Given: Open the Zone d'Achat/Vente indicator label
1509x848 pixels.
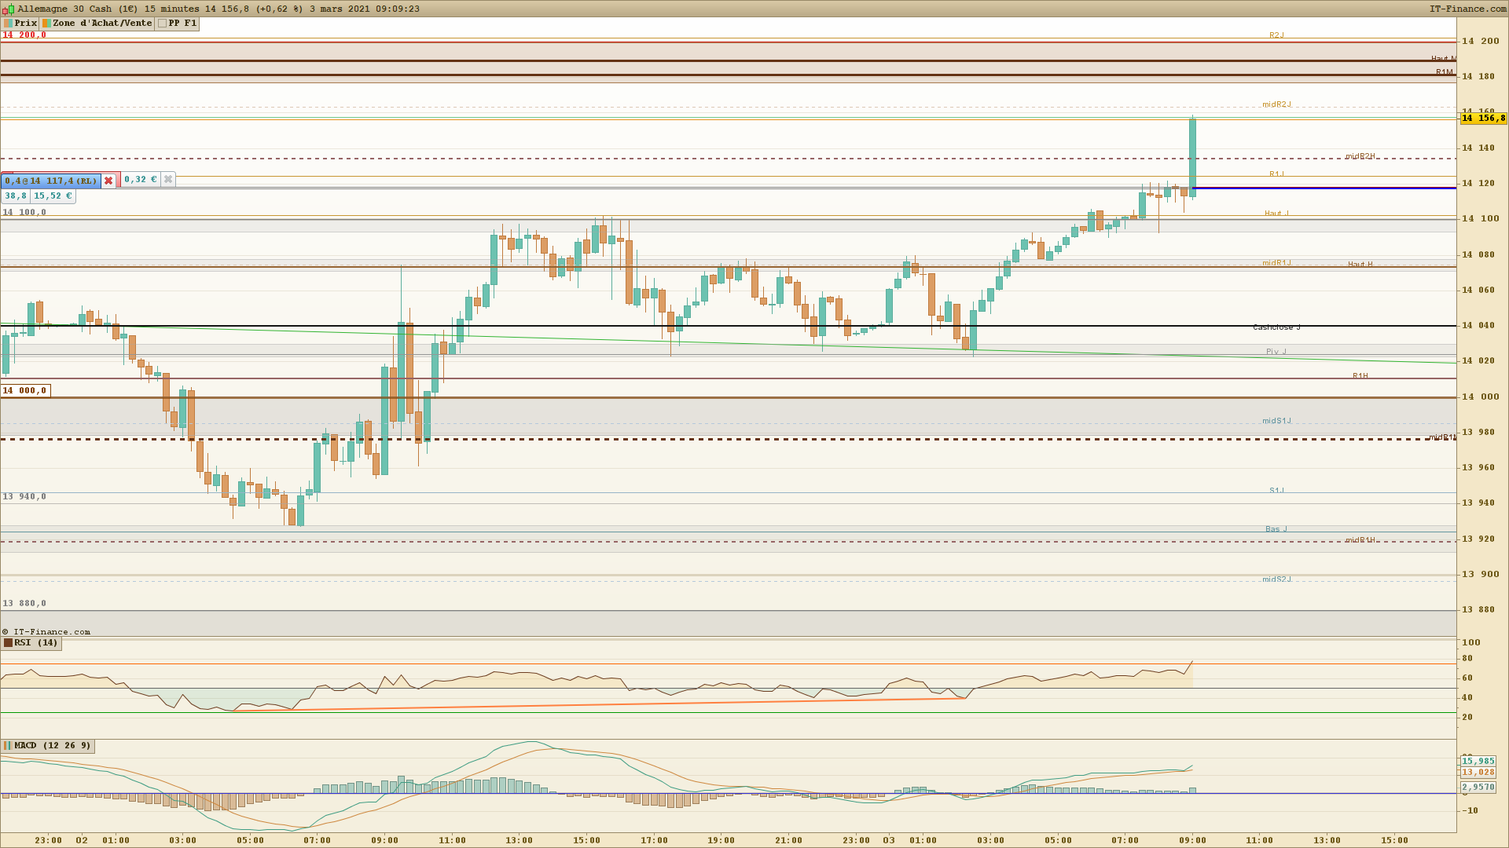Looking at the screenshot, I should click(x=102, y=24).
